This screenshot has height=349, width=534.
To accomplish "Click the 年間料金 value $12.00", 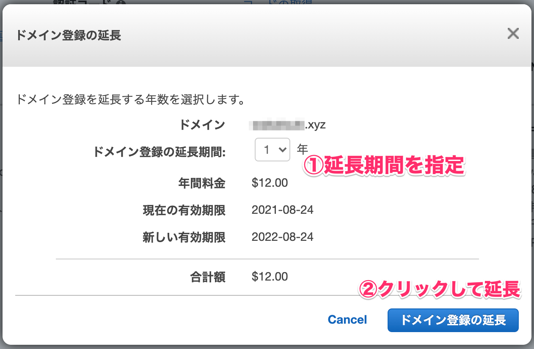I will [270, 183].
